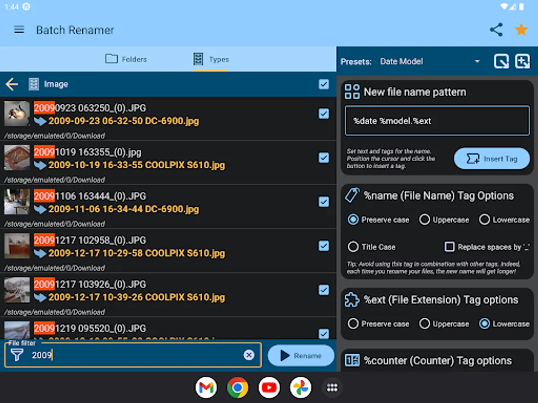Click new name 2009-10-19 16-33-55 COOLPIX S610.jpg

(x=137, y=165)
